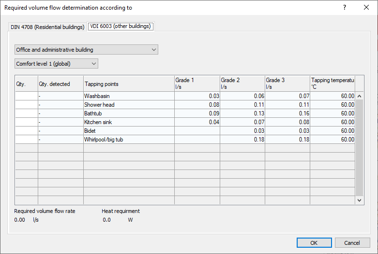Click Washbasin Grade 1 value 0.03
Viewport: 378px width, 254px height.
[197, 96]
